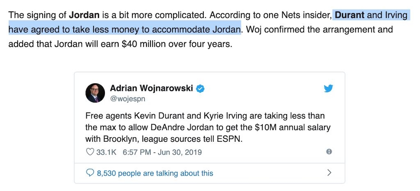The width and height of the screenshot is (420, 191).
Task: Click the bold "Durant" in highlighted text
Action: point(349,16)
